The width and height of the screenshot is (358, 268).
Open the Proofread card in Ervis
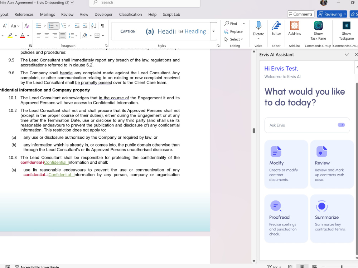pos(286,219)
